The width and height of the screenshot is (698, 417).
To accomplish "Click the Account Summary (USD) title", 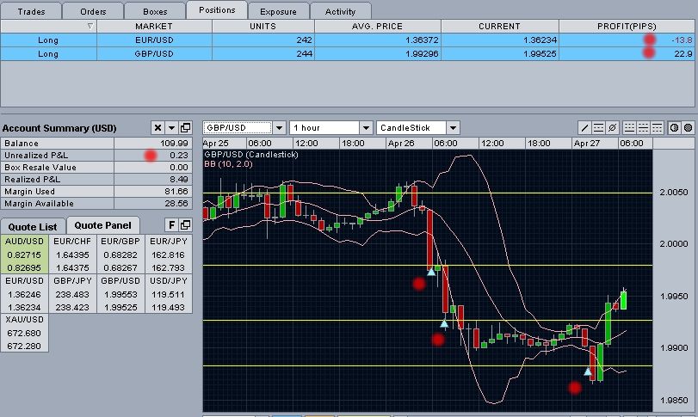I will (59, 128).
